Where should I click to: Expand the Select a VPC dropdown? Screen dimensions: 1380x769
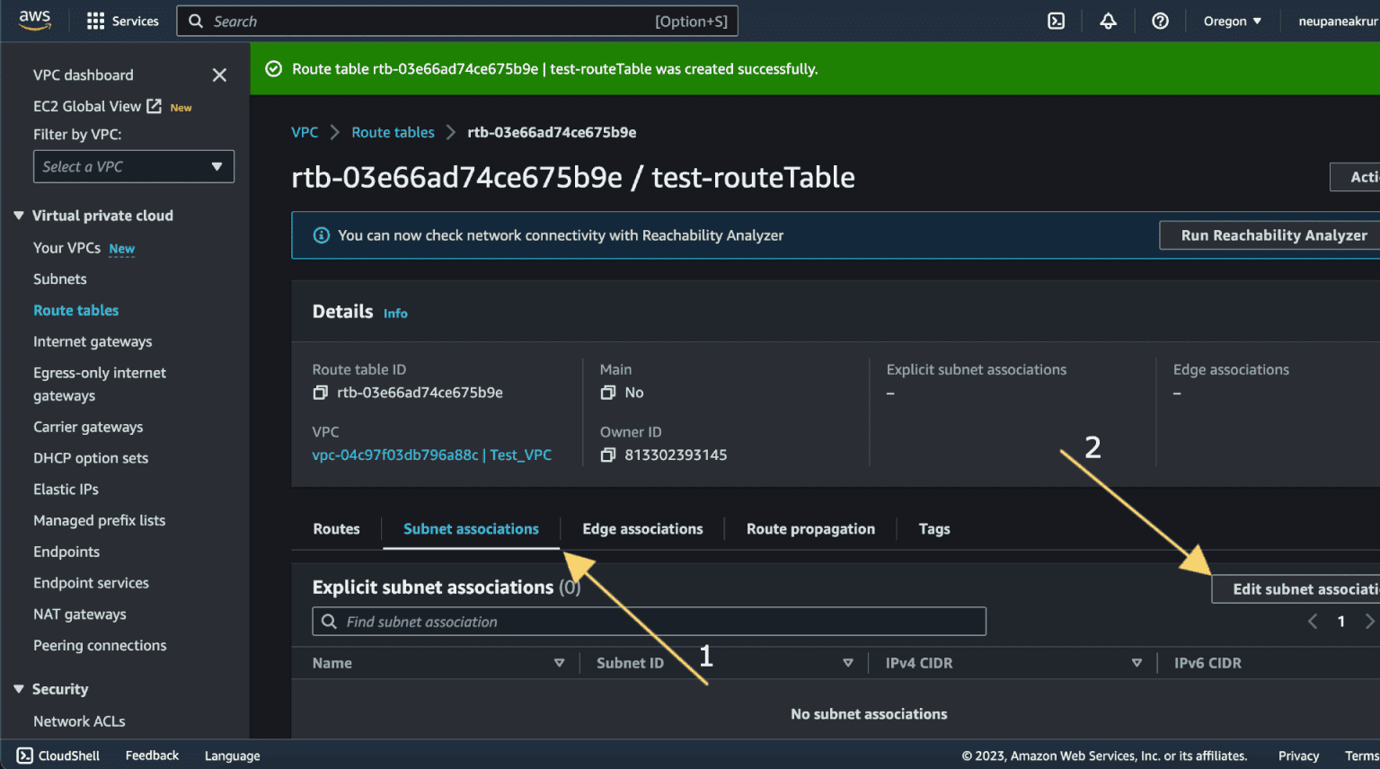click(133, 166)
